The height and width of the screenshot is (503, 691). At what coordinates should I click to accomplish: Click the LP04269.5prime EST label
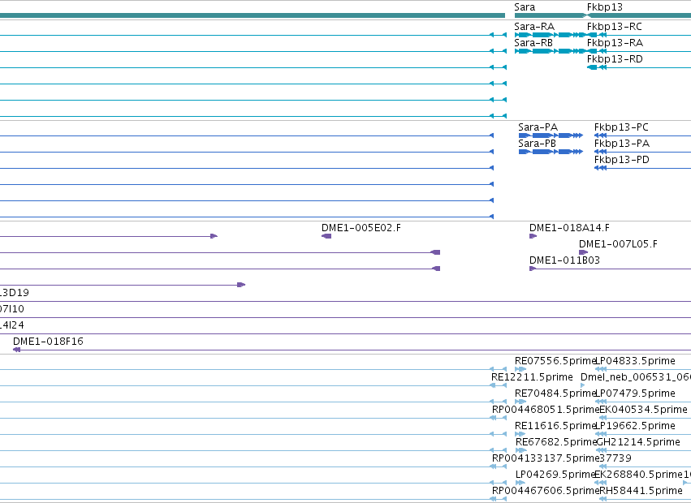(x=555, y=475)
